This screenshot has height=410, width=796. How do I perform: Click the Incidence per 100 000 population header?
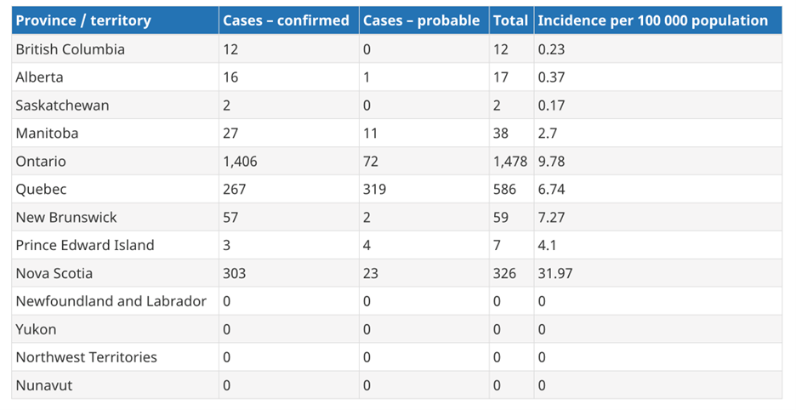click(x=652, y=20)
